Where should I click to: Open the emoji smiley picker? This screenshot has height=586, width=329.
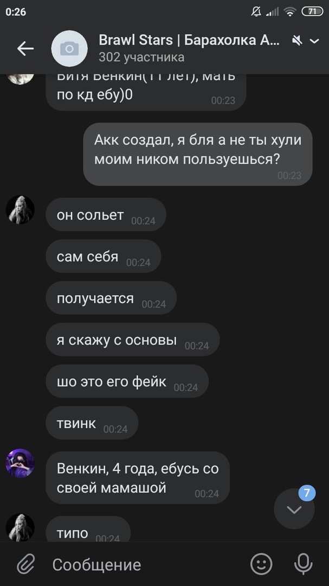tap(261, 564)
